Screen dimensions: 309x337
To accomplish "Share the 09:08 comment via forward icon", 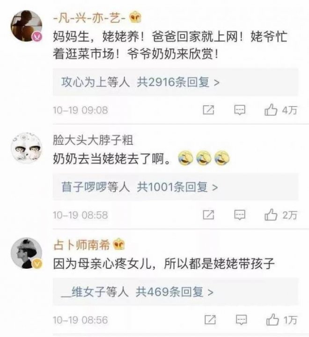I will 208,110.
